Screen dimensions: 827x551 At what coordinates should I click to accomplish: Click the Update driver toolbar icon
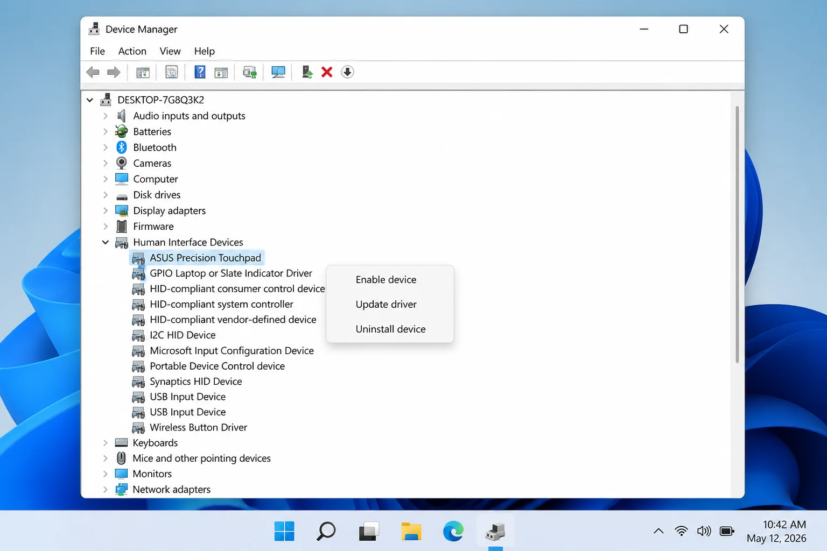307,72
